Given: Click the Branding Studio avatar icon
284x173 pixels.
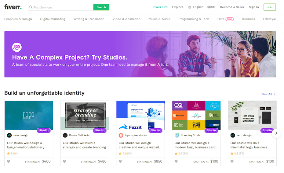Looking at the screenshot, I should point(177,135).
